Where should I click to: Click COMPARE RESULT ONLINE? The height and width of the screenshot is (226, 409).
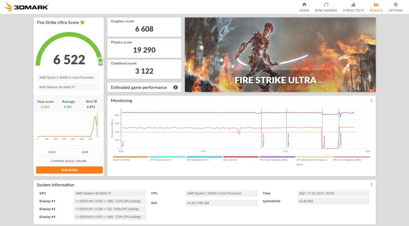tap(68, 161)
